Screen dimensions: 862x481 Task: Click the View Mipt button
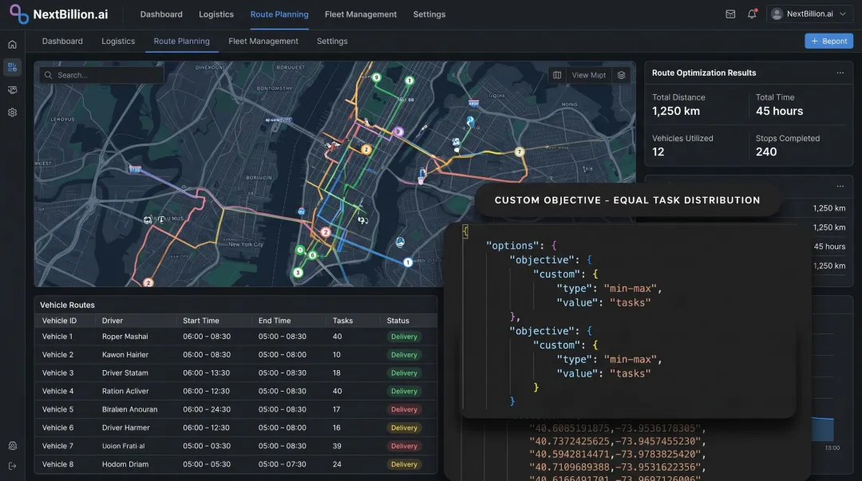tap(588, 75)
